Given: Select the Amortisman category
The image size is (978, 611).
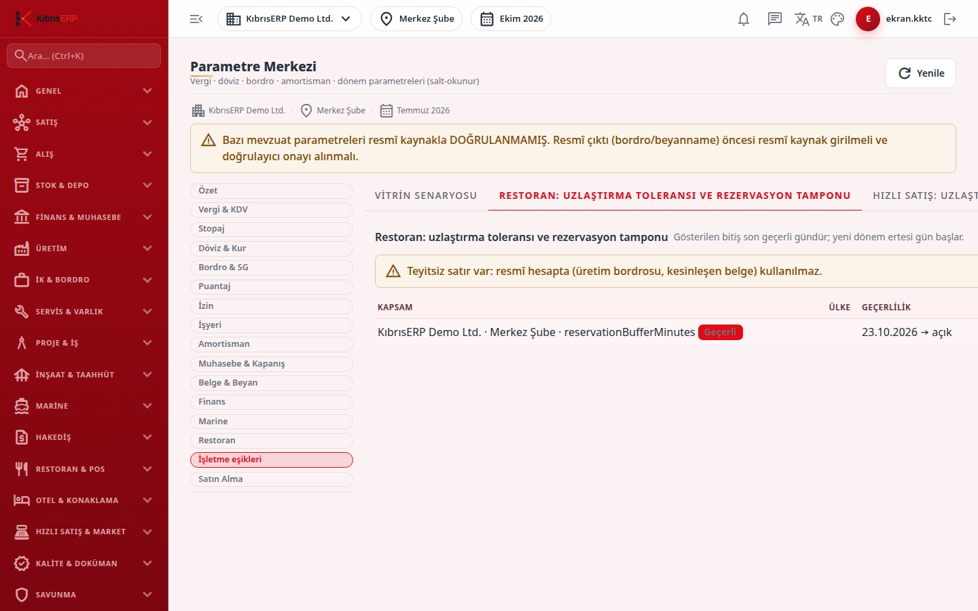Looking at the screenshot, I should click(x=272, y=344).
